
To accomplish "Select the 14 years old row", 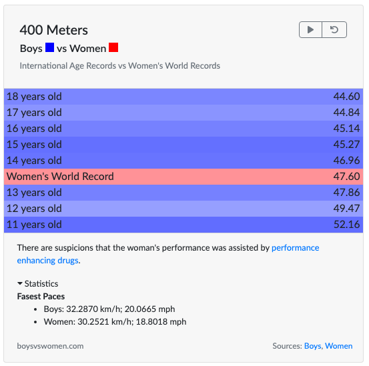I will pyautogui.click(x=183, y=161).
